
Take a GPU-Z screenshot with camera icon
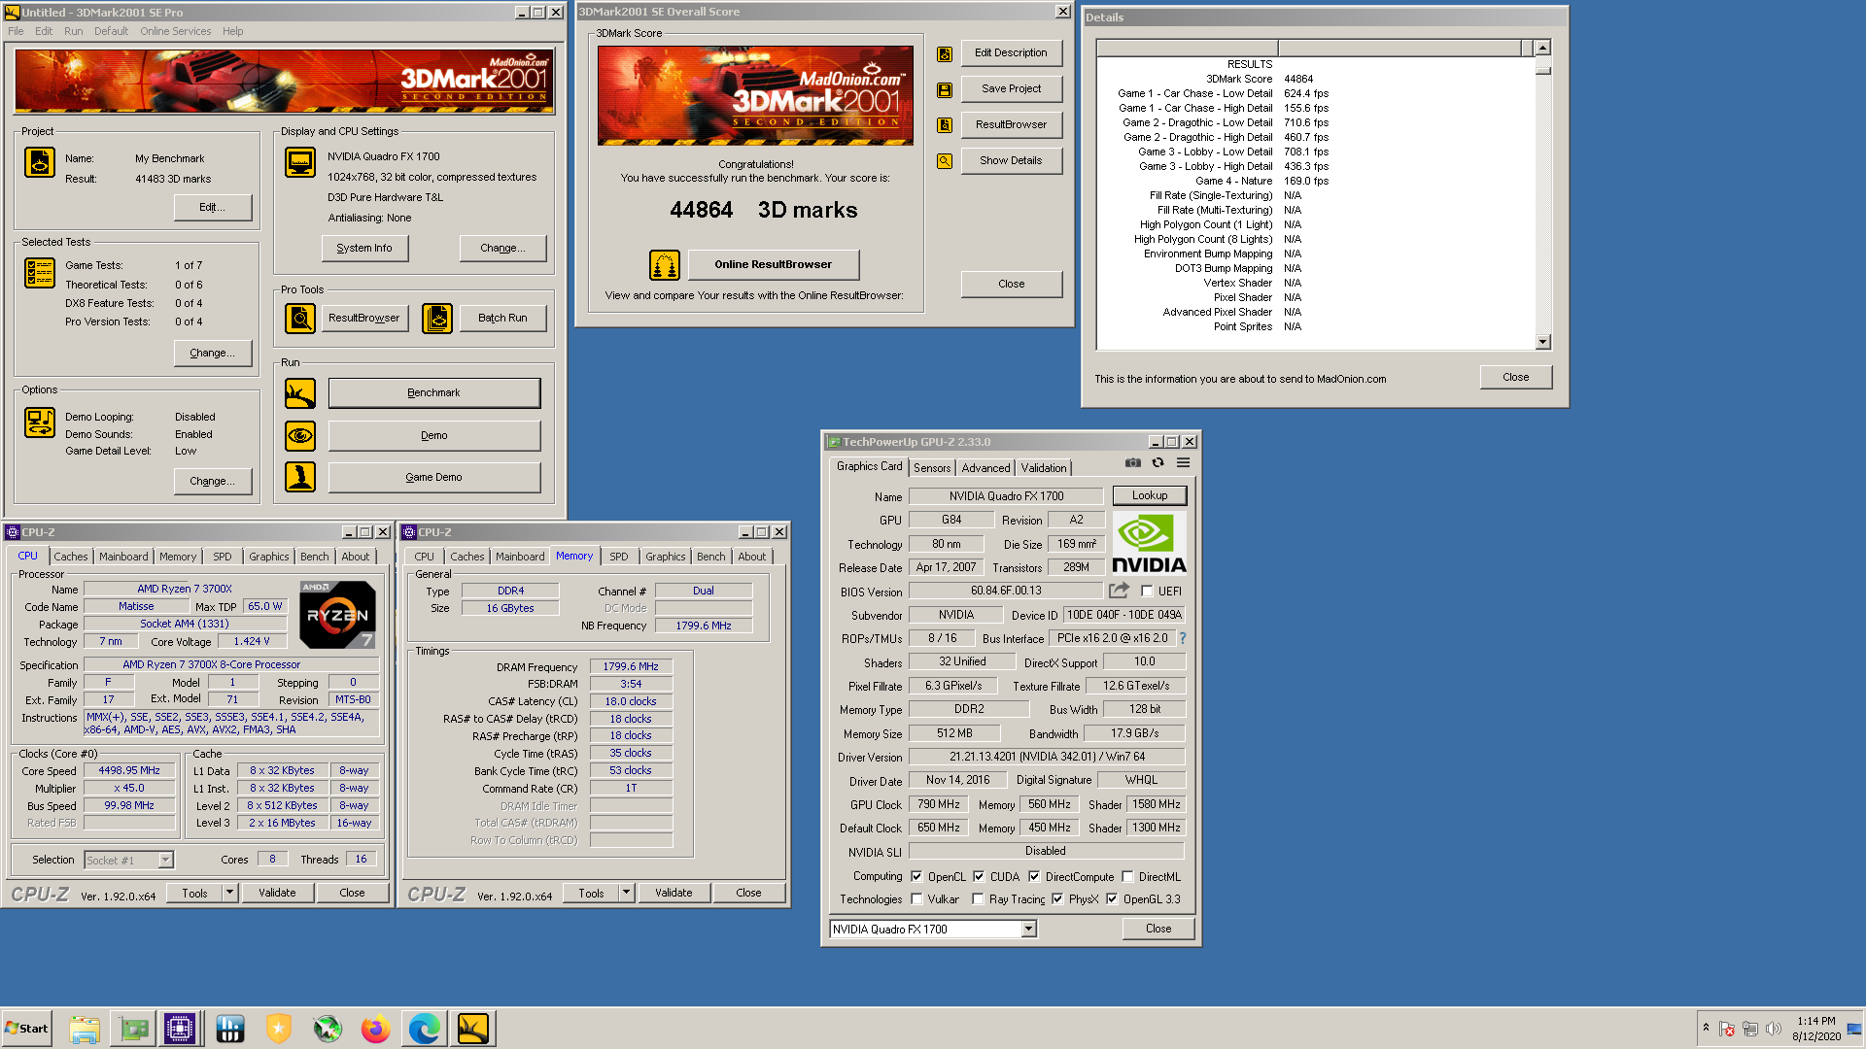click(1133, 463)
